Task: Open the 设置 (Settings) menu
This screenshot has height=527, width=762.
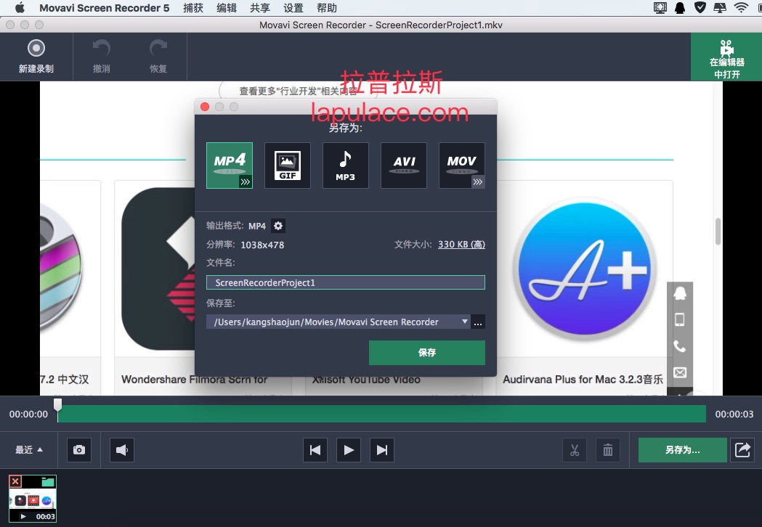Action: click(293, 8)
